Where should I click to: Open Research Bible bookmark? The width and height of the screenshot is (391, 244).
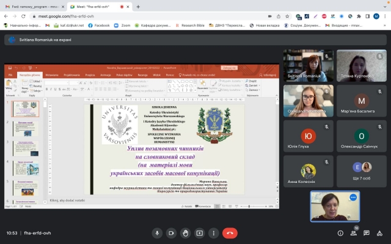(190, 26)
